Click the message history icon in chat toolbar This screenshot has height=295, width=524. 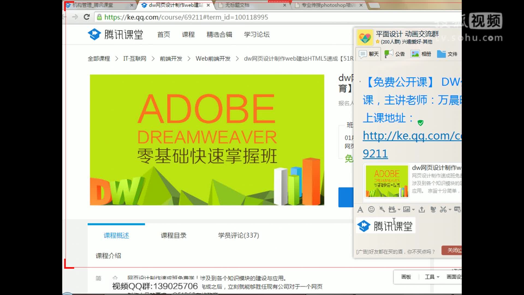tap(457, 209)
